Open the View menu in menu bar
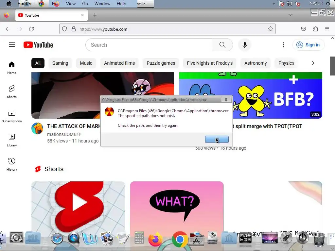Viewport: 335px width, 251px height. tap(71, 4)
